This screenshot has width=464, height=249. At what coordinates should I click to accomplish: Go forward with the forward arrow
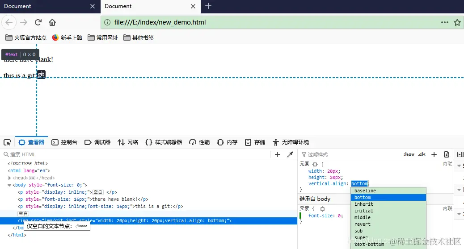tap(24, 22)
